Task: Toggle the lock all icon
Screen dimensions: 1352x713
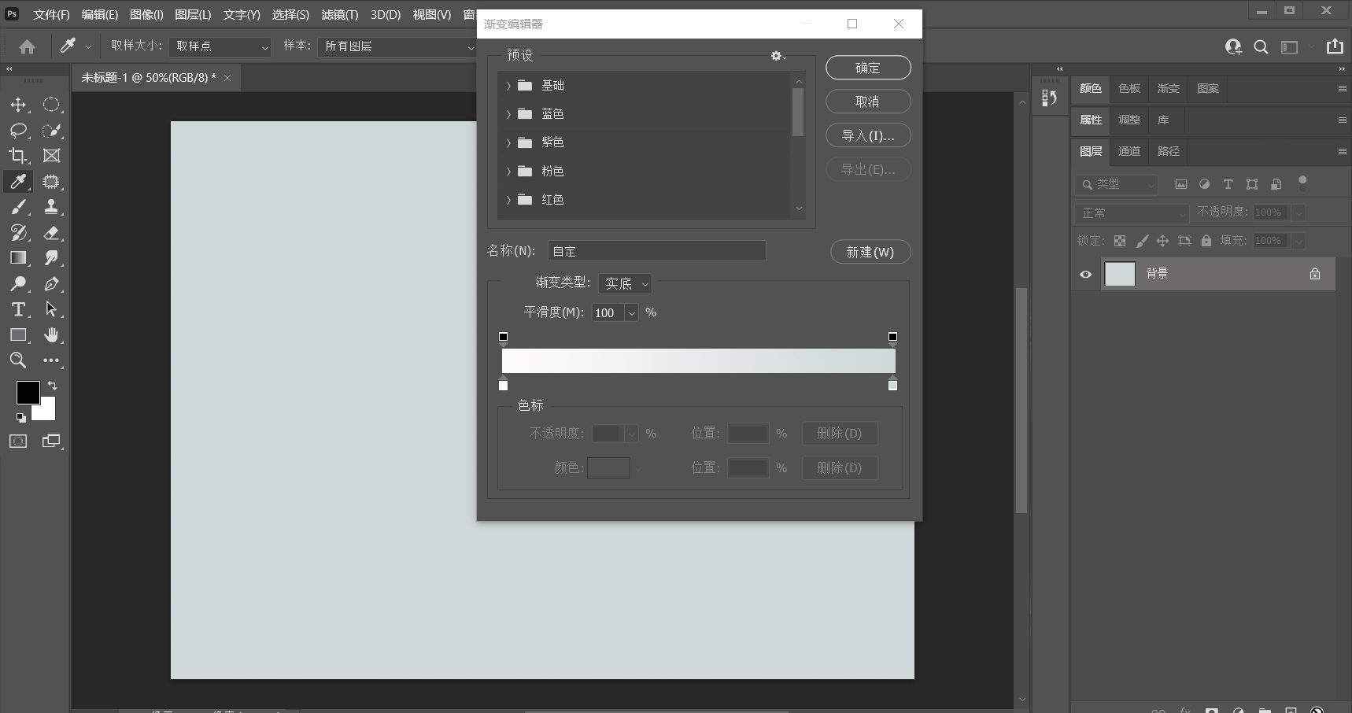Action: [1206, 241]
